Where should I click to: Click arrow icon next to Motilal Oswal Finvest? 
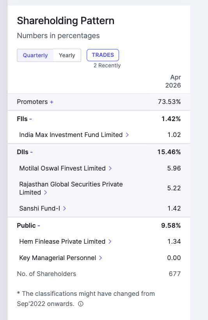pyautogui.click(x=110, y=168)
